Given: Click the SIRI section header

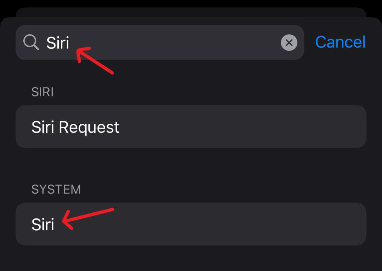Looking at the screenshot, I should [42, 92].
